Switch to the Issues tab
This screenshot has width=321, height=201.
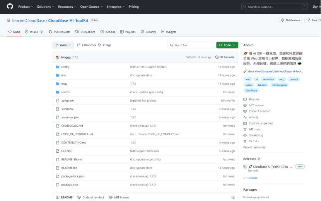coord(34,32)
